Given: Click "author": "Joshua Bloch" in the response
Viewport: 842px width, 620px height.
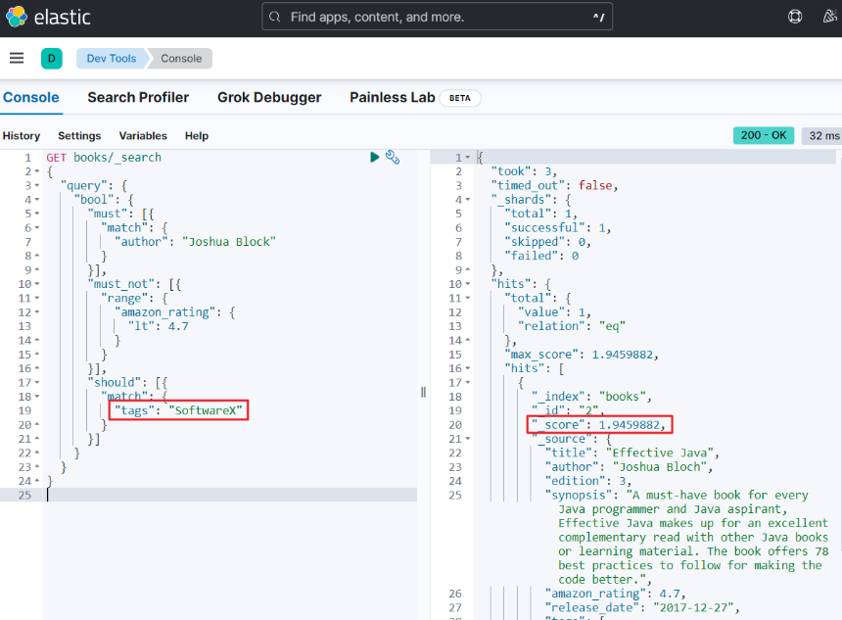Looking at the screenshot, I should pyautogui.click(x=629, y=467).
